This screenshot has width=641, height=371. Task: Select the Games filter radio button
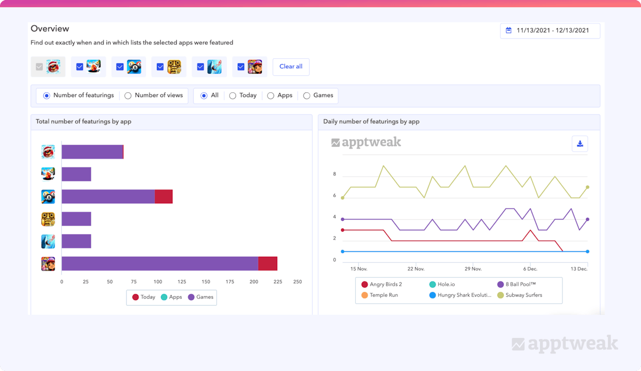point(307,96)
